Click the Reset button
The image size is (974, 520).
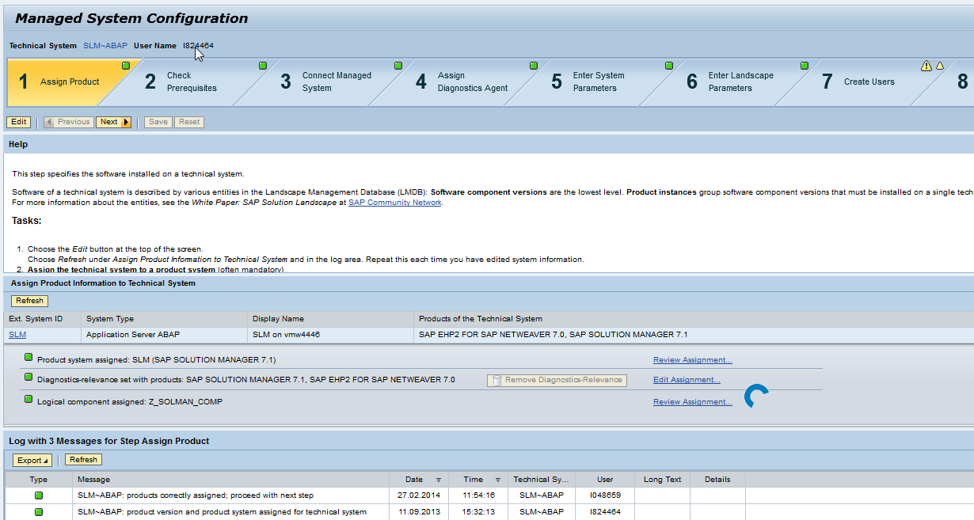189,122
